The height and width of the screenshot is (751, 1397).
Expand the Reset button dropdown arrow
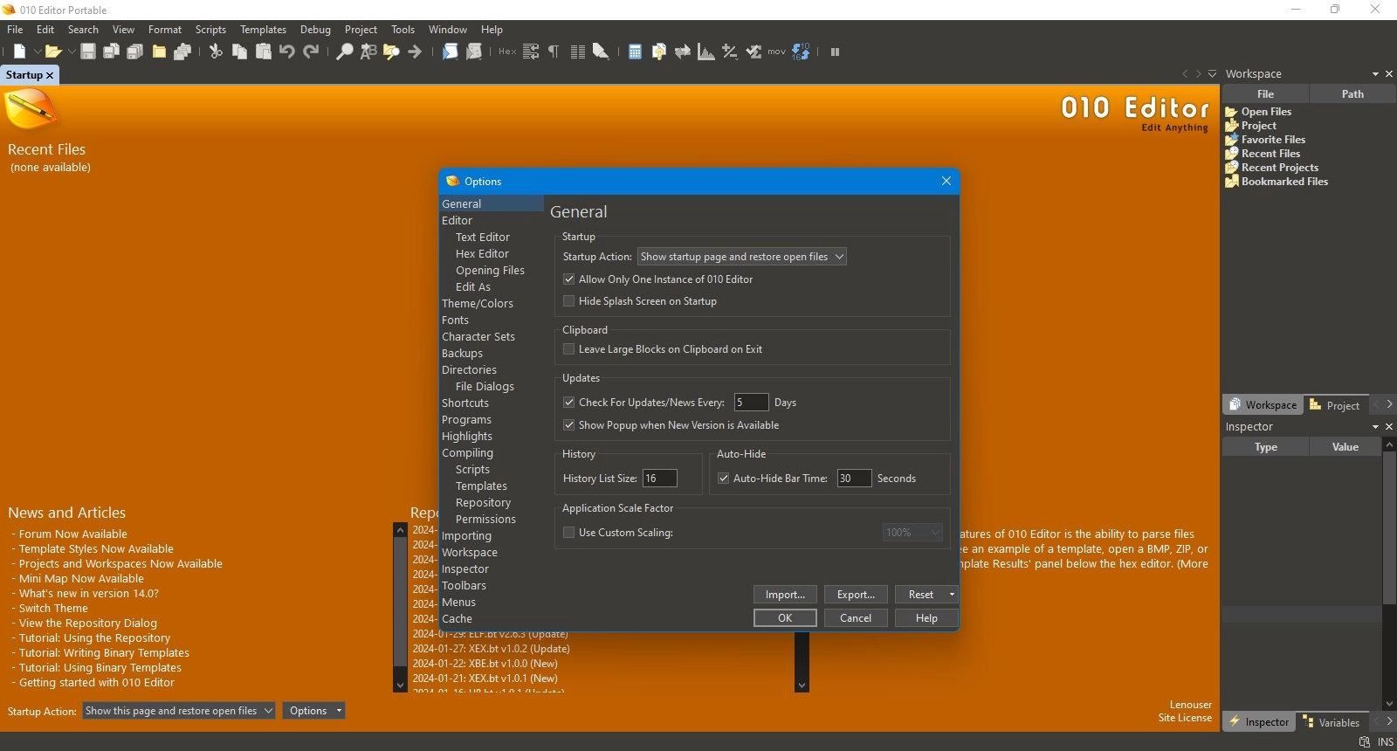click(x=952, y=595)
